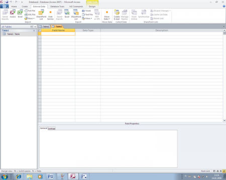Open SharePoint List import icon
Screen dimensions: 226x180
41,14
